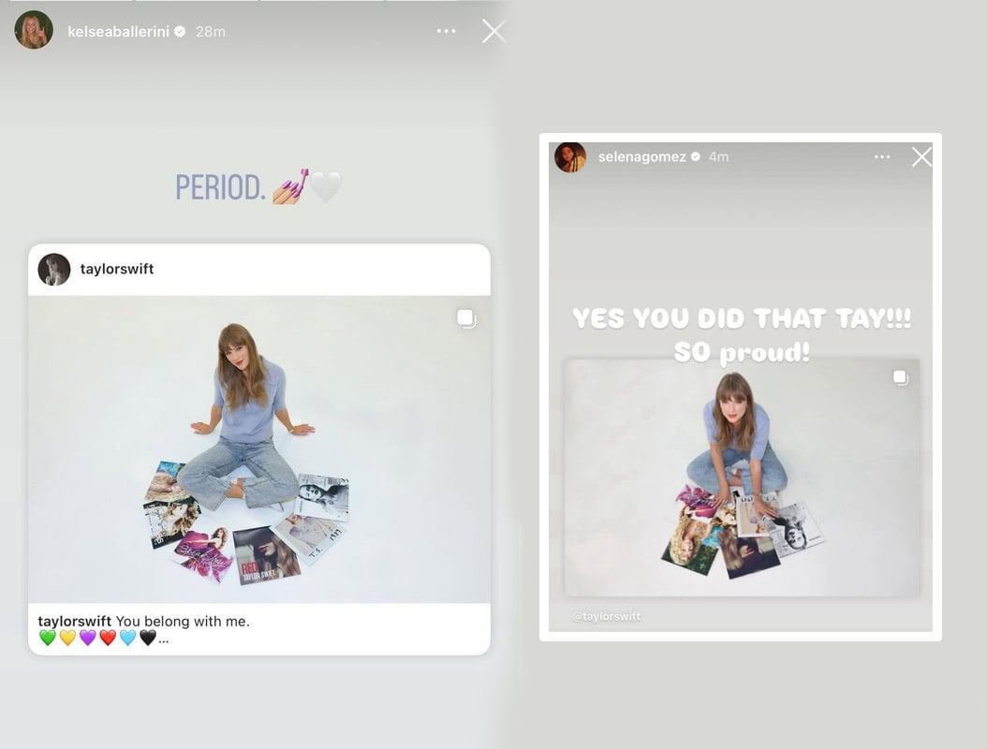Tap the white heart emoji sticker
The width and height of the screenshot is (987, 749).
[326, 187]
